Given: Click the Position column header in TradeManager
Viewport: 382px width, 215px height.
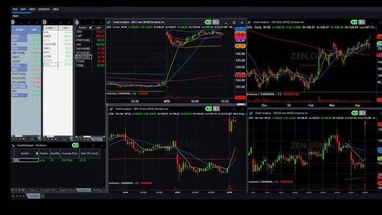Looking at the screenshot, I should tap(44, 153).
